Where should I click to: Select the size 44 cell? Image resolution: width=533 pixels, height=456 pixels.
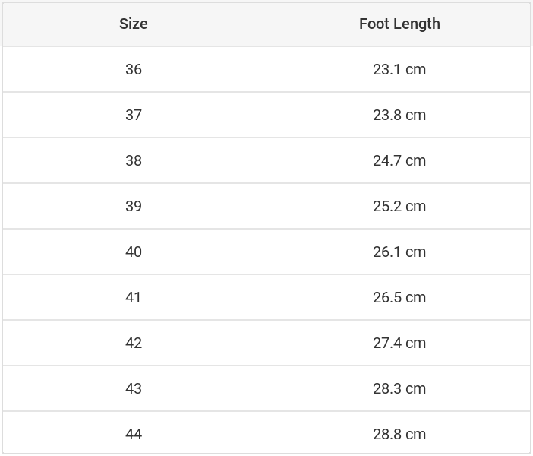(x=134, y=434)
